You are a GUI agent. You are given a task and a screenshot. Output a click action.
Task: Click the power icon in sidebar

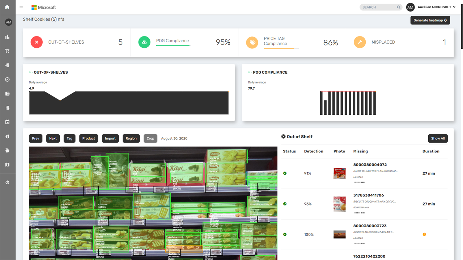click(7, 182)
